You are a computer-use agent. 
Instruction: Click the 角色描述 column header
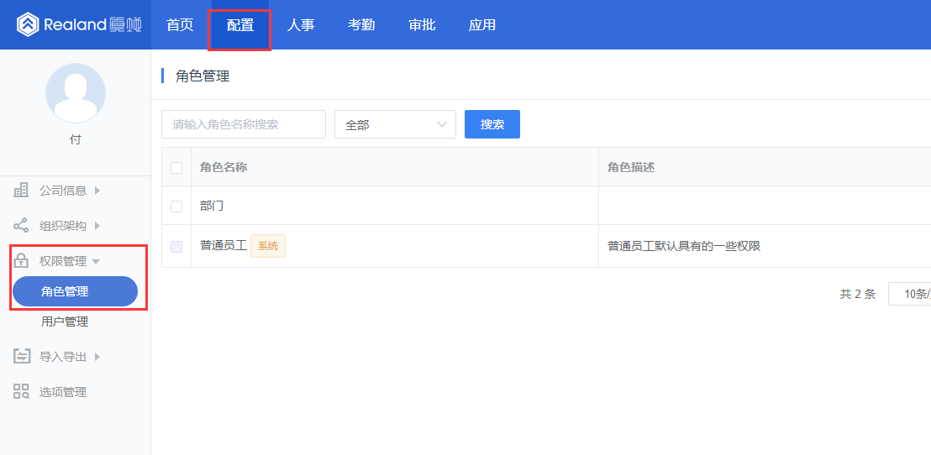631,167
